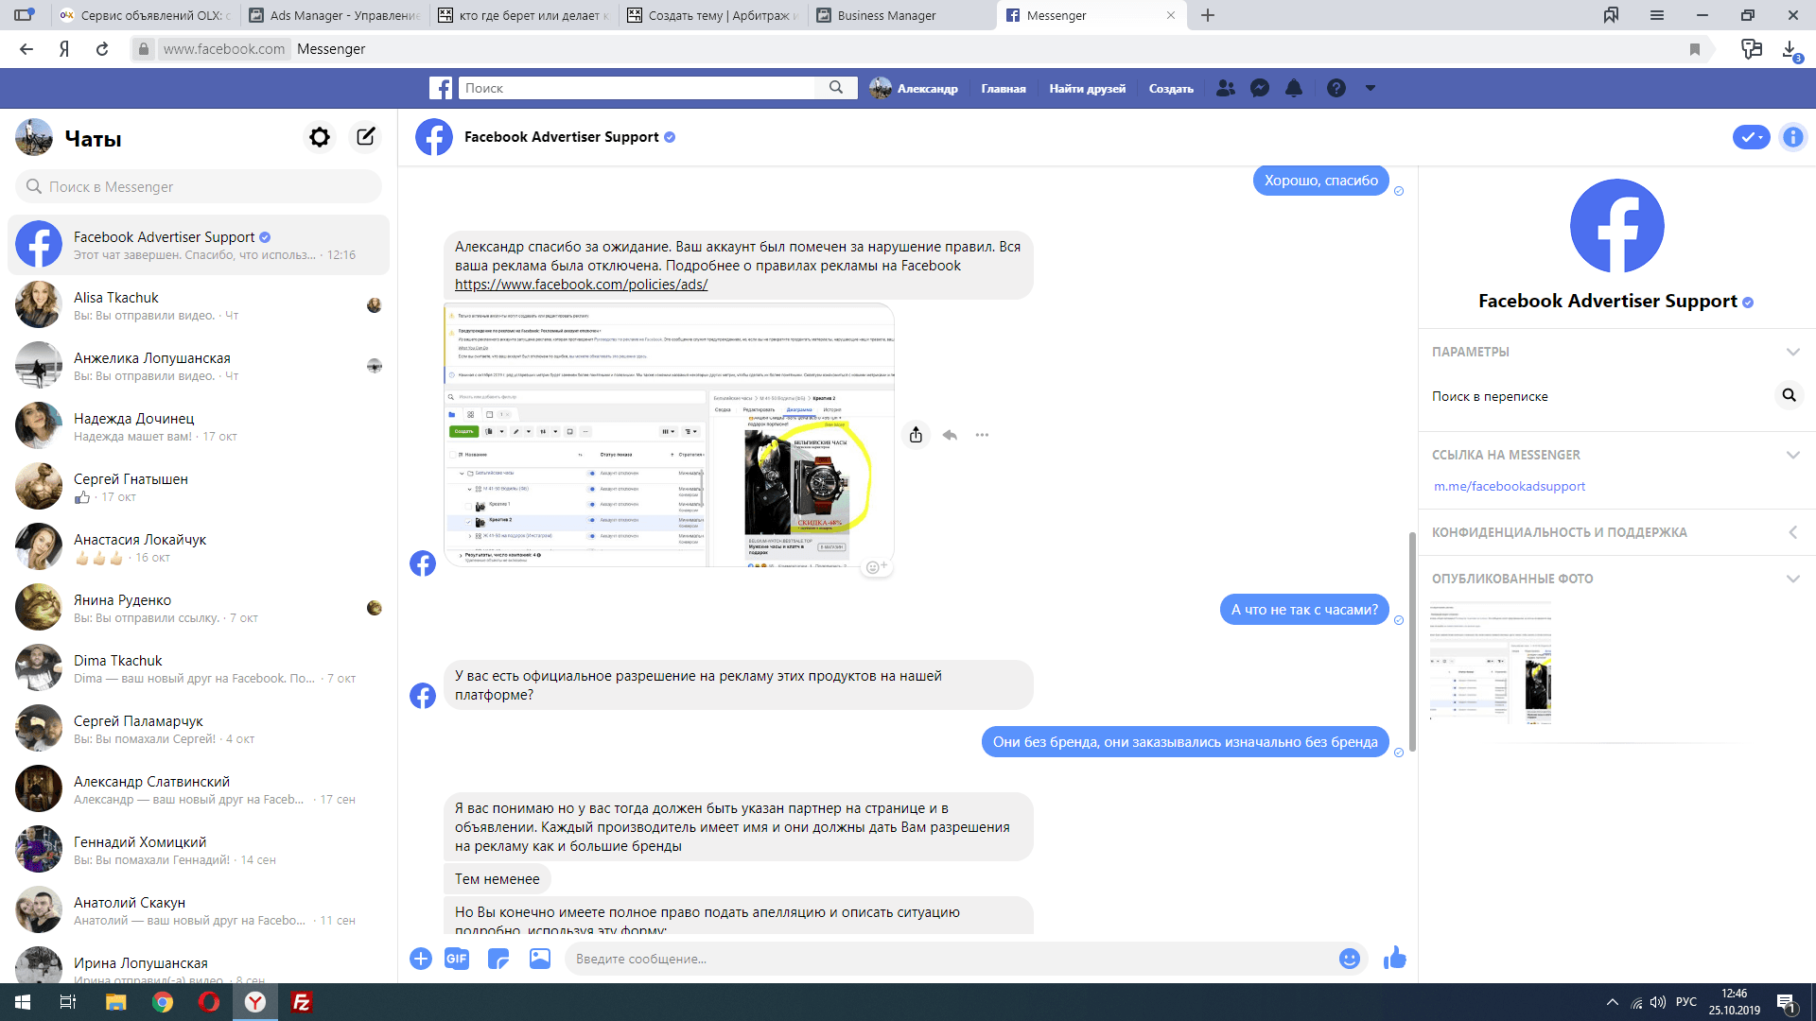Switch to Ads Manager browser tab
Image resolution: width=1816 pixels, height=1021 pixels.
pyautogui.click(x=334, y=15)
